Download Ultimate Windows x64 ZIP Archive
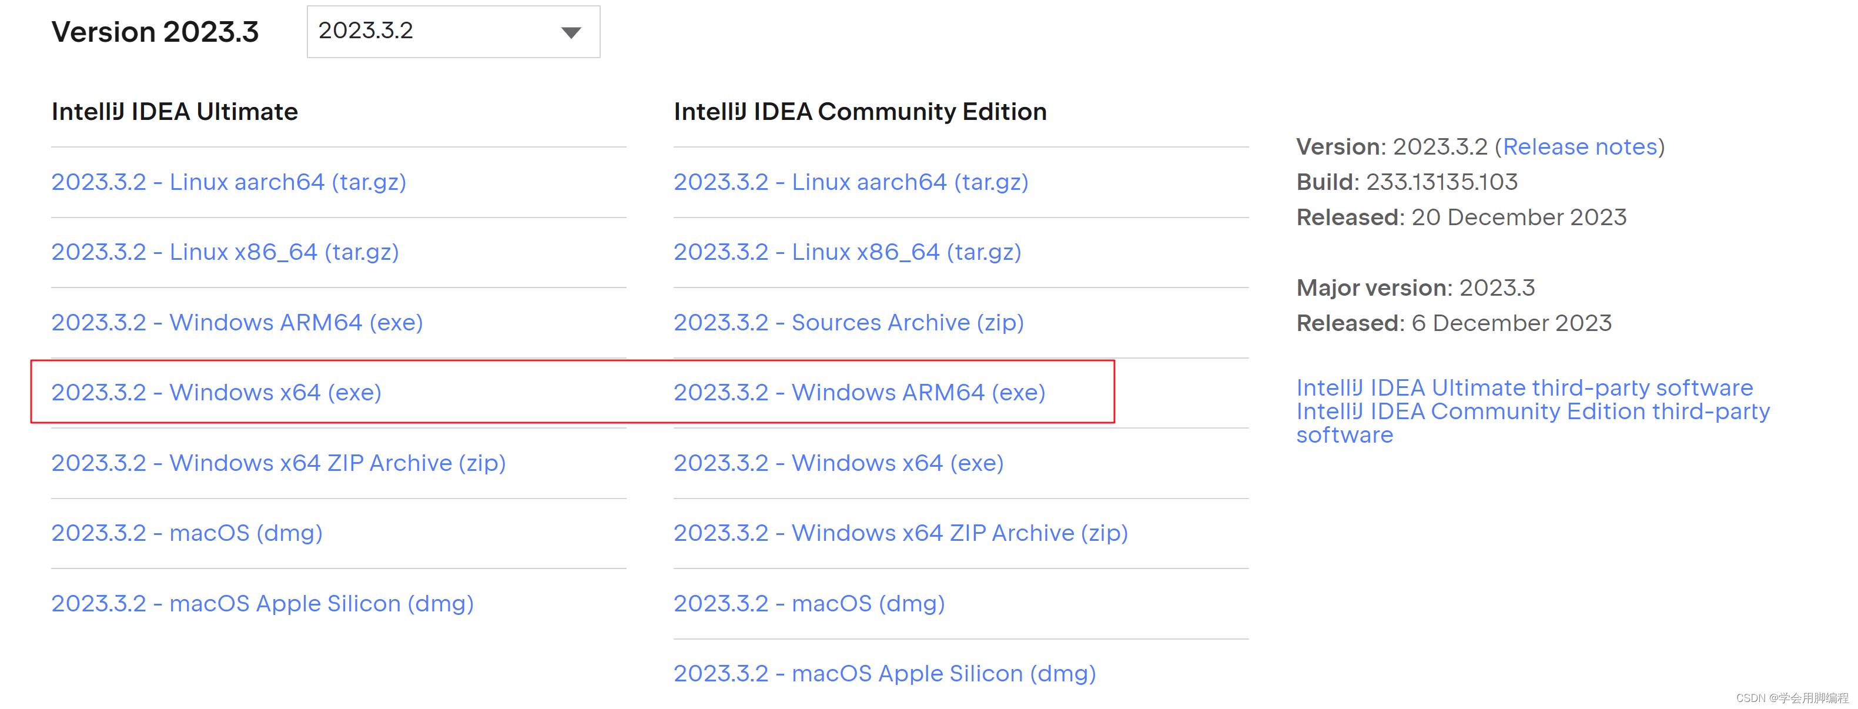 coord(279,462)
